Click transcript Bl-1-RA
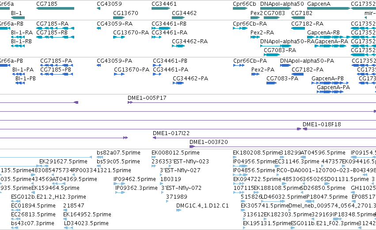This screenshot has height=230, width=376. (18, 37)
